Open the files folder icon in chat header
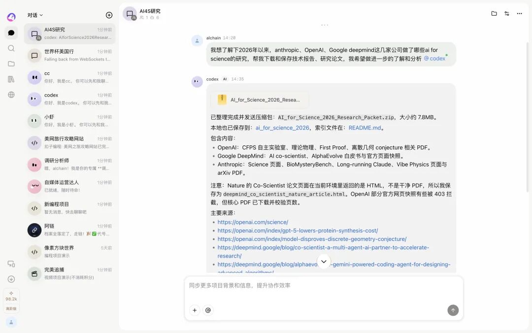The image size is (532, 333). [494, 14]
